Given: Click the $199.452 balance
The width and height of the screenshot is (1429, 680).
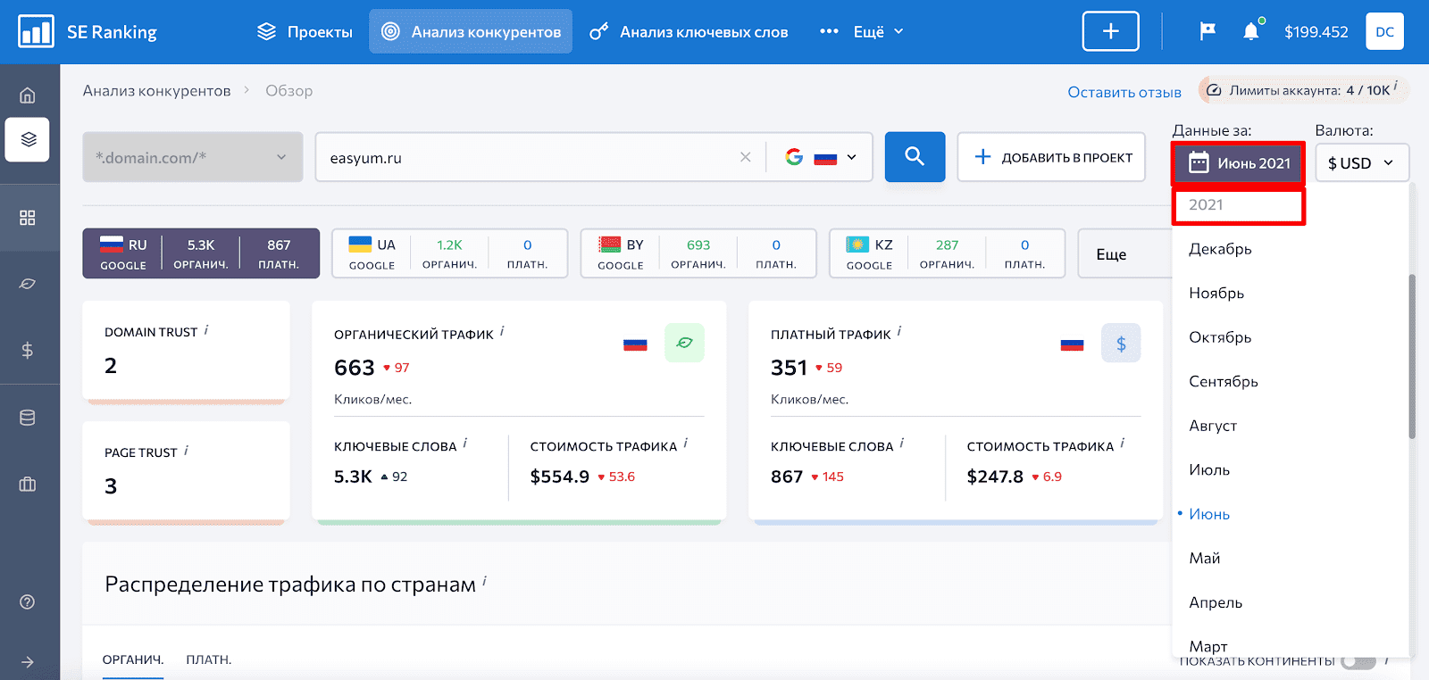Looking at the screenshot, I should pos(1316,32).
